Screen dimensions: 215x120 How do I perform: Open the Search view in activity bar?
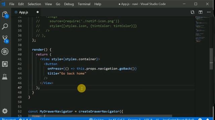(5, 26)
